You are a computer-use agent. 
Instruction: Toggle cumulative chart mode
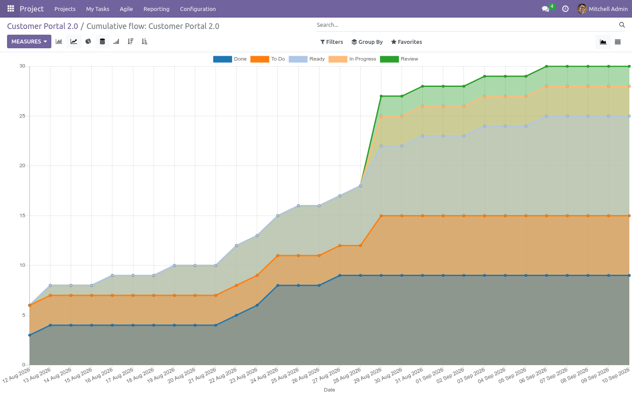116,42
